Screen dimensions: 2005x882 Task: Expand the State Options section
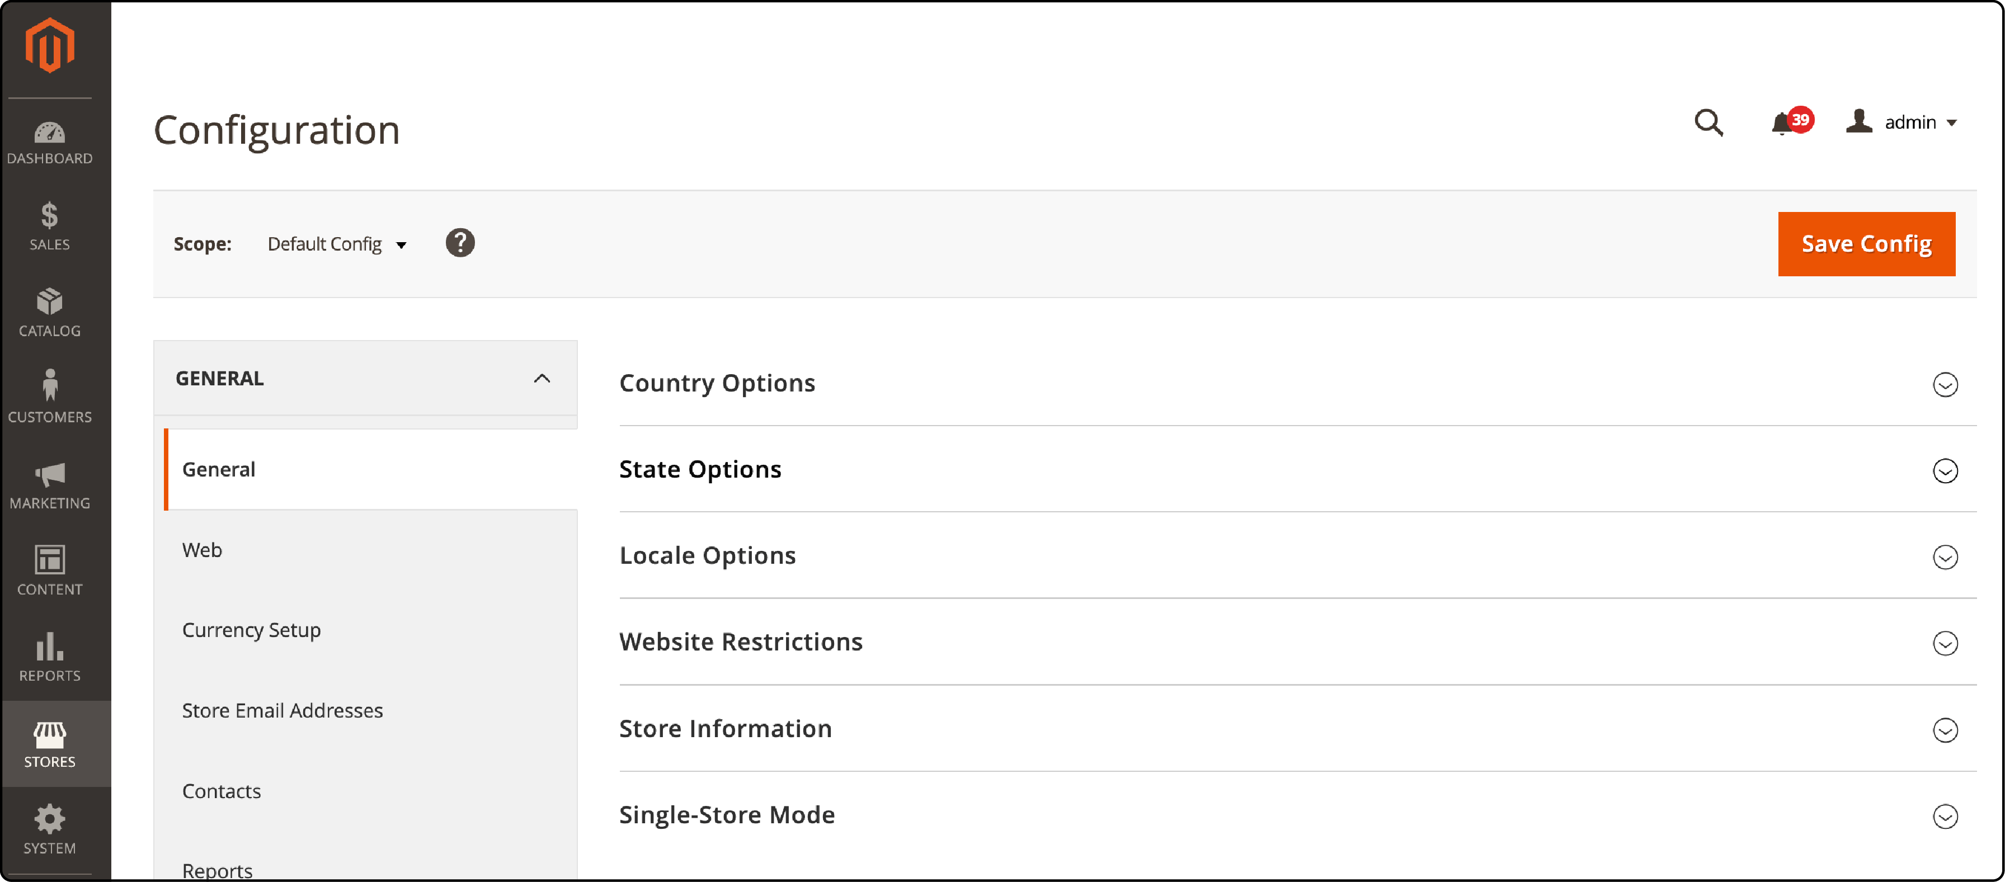(1948, 470)
